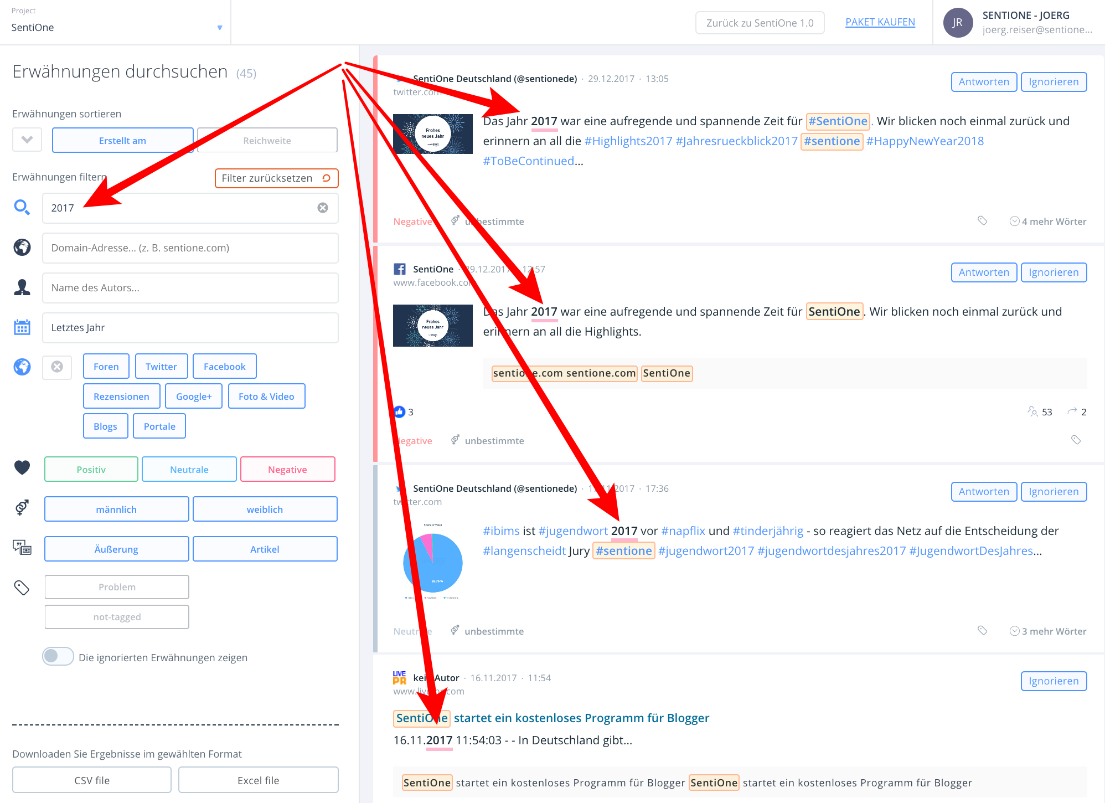This screenshot has width=1105, height=803.
Task: Click the PAKET KAUFEN link
Action: [x=880, y=22]
